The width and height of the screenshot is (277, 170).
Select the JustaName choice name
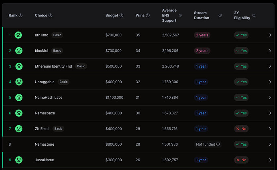coord(44,160)
